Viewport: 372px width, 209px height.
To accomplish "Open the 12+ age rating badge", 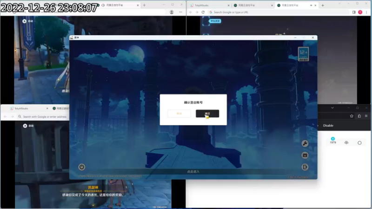I will pos(304,54).
